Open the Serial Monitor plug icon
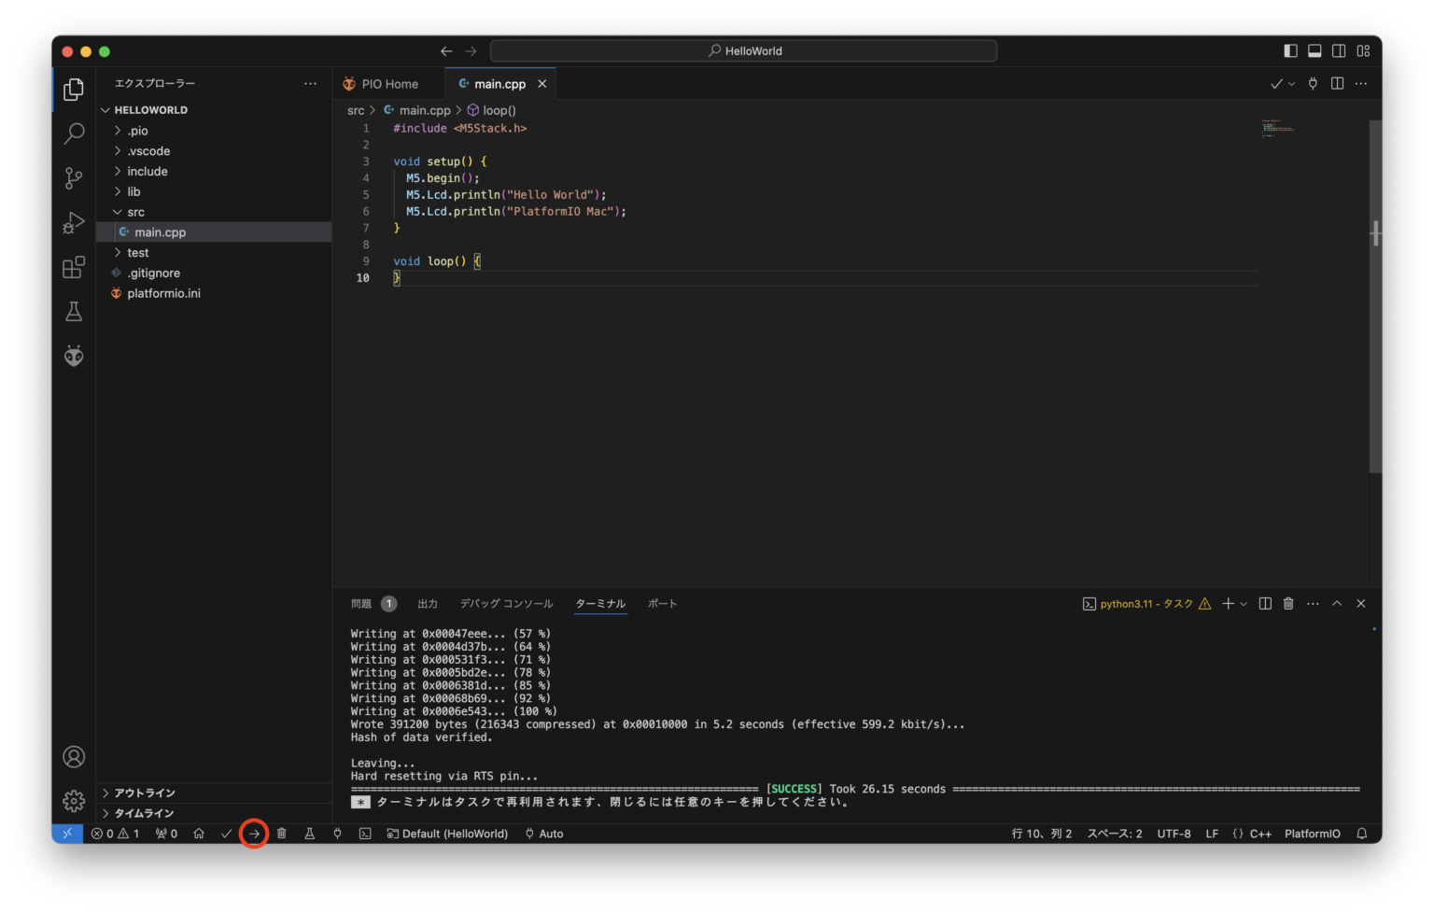1434x912 pixels. (337, 834)
